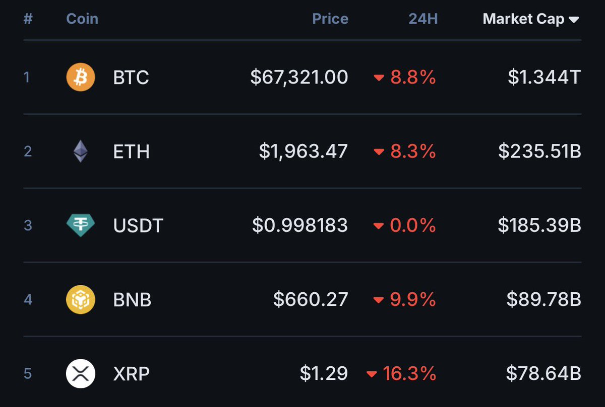Image resolution: width=605 pixels, height=407 pixels.
Task: Click Bitcoin price $67,321.00
Action: pyautogui.click(x=299, y=77)
